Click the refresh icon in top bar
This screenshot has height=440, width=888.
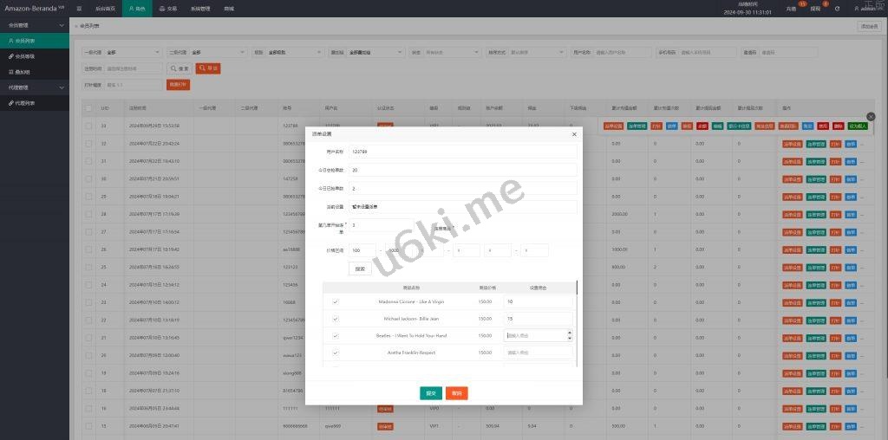(x=837, y=9)
